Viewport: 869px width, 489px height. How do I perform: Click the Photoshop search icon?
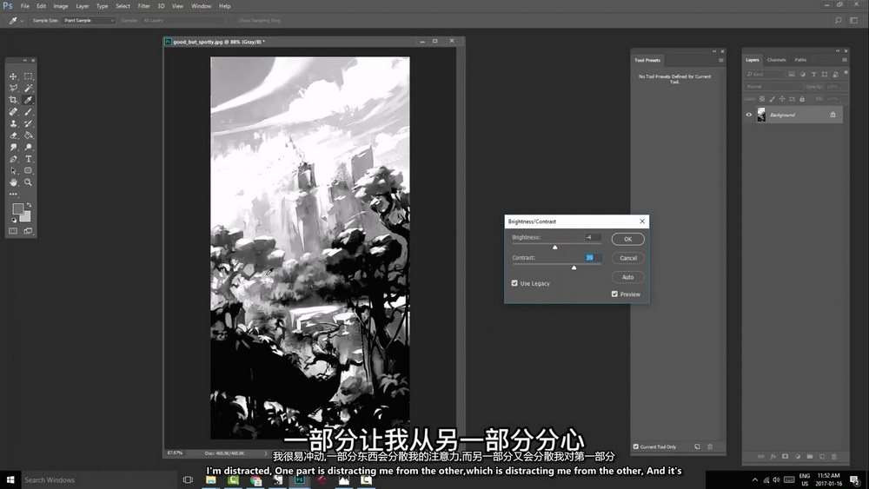coord(838,20)
